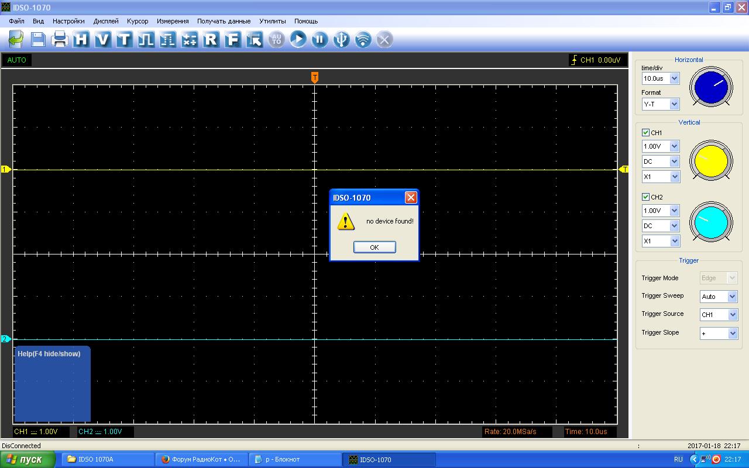749x468 pixels.
Task: Open Vertical settings with the V icon
Action: point(103,39)
